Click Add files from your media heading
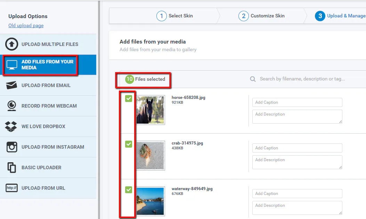Screen dimensions: 366x219 [x=153, y=41]
